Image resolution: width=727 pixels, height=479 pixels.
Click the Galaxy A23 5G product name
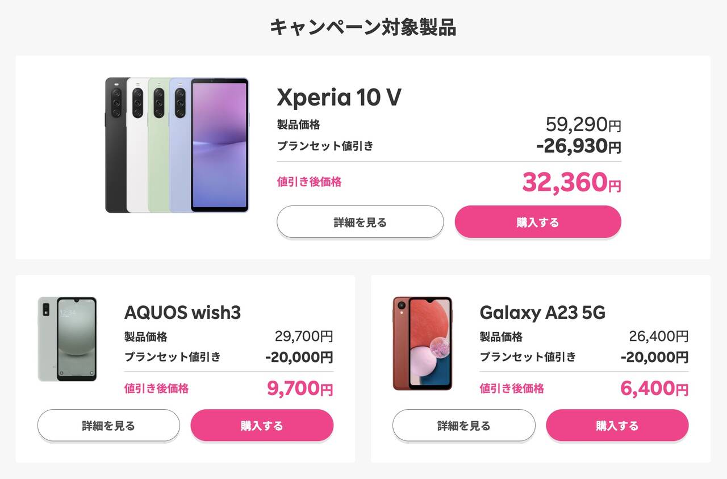542,312
